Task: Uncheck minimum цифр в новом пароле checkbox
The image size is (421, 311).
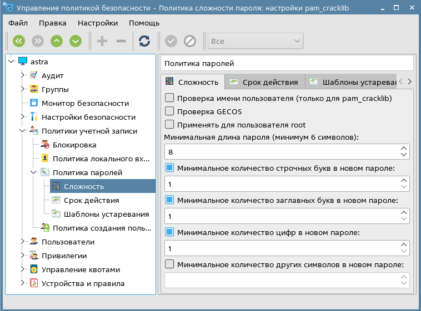Action: tap(169, 232)
